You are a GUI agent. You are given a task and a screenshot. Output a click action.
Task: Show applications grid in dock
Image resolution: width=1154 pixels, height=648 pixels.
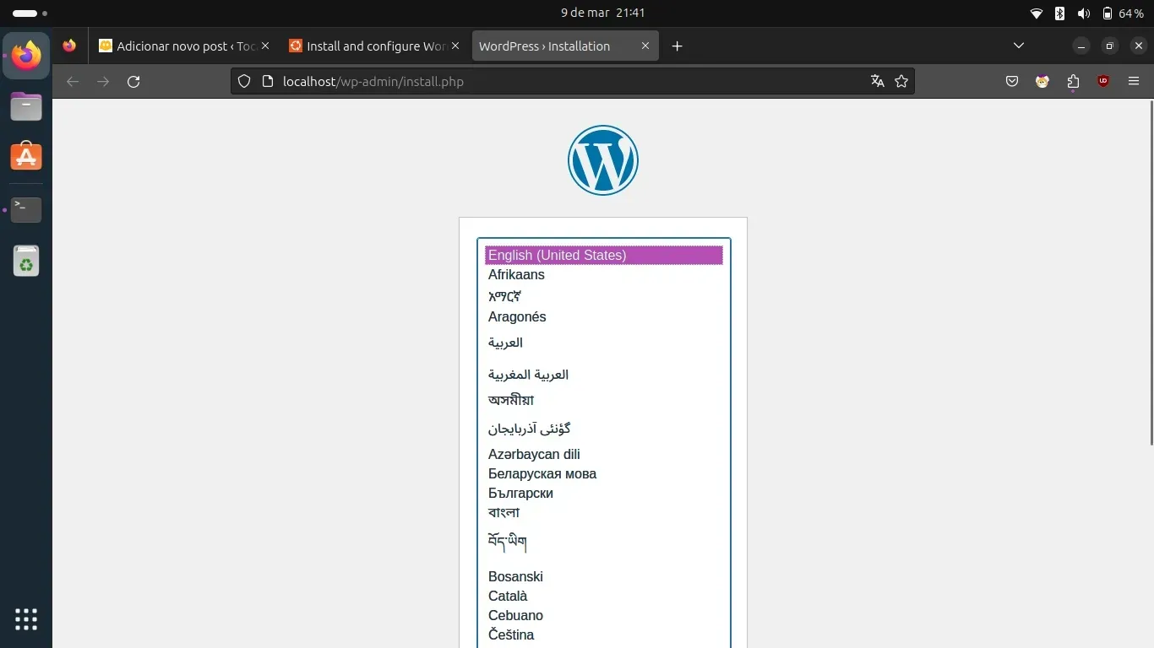(26, 618)
